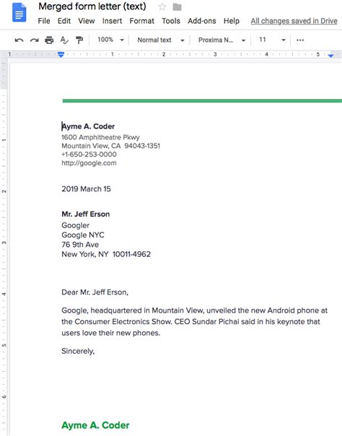Click the New York, NY 10011-4962 line
The image size is (342, 436).
click(x=106, y=254)
